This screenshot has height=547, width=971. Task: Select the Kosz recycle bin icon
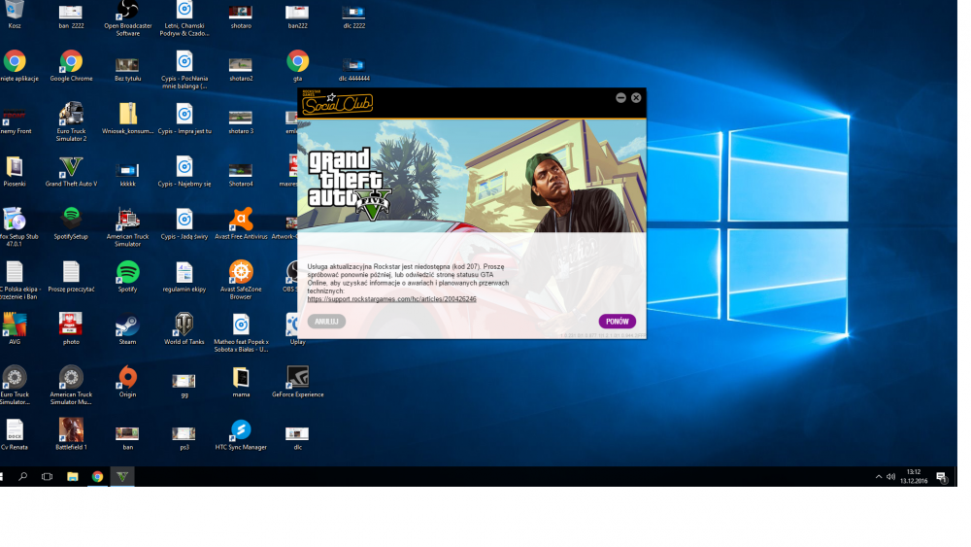coord(15,15)
